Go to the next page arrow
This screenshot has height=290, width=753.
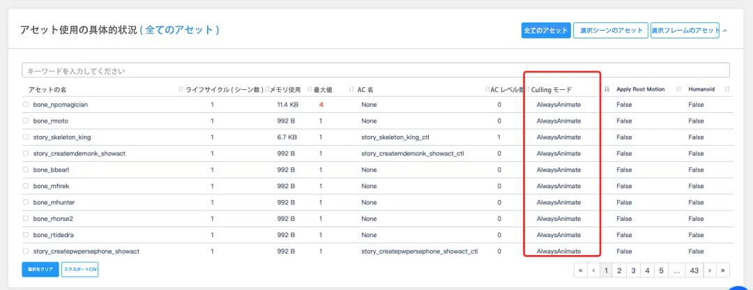click(x=709, y=270)
